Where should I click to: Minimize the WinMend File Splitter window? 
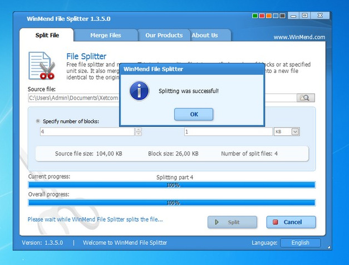[293, 16]
